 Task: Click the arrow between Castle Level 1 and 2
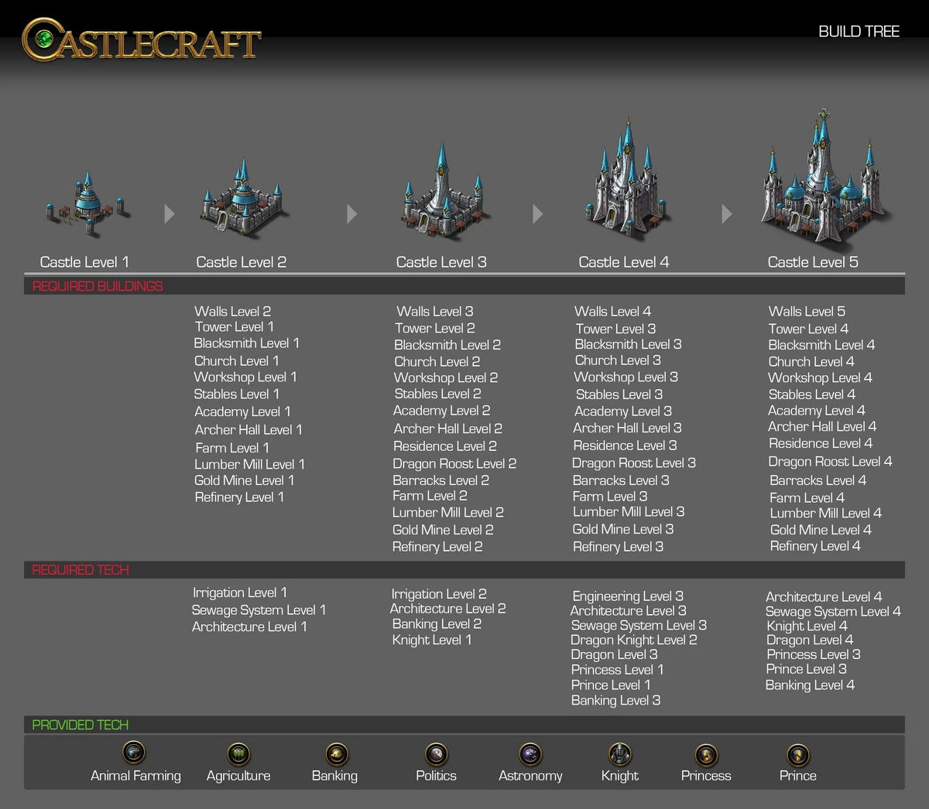coord(169,214)
